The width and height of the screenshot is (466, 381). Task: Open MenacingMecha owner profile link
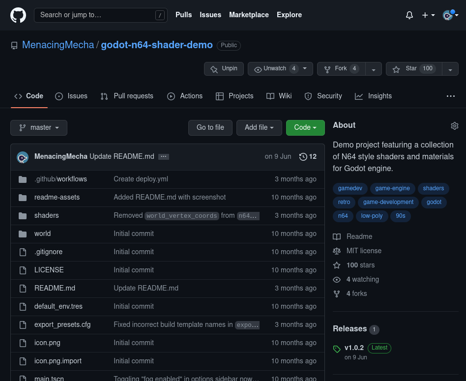click(58, 45)
